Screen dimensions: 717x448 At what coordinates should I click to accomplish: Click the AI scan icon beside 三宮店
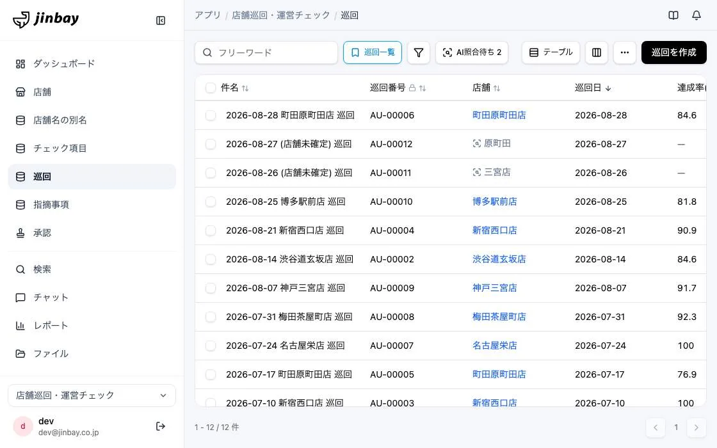click(x=476, y=172)
